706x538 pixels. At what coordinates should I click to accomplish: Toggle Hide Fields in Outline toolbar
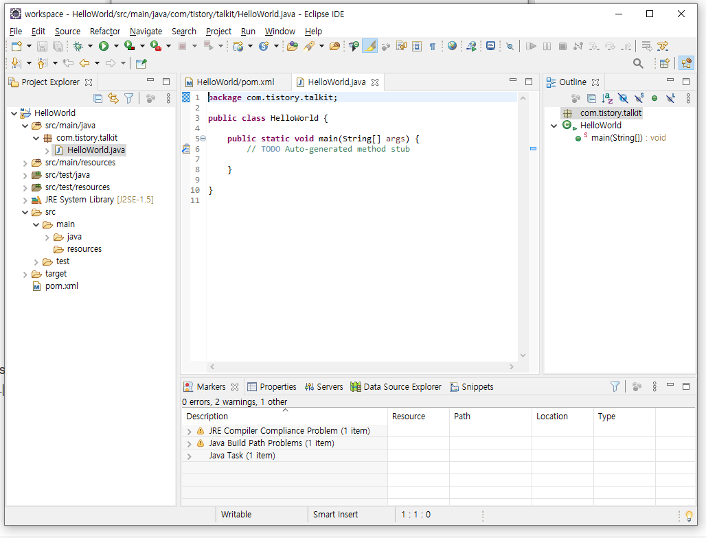point(623,99)
